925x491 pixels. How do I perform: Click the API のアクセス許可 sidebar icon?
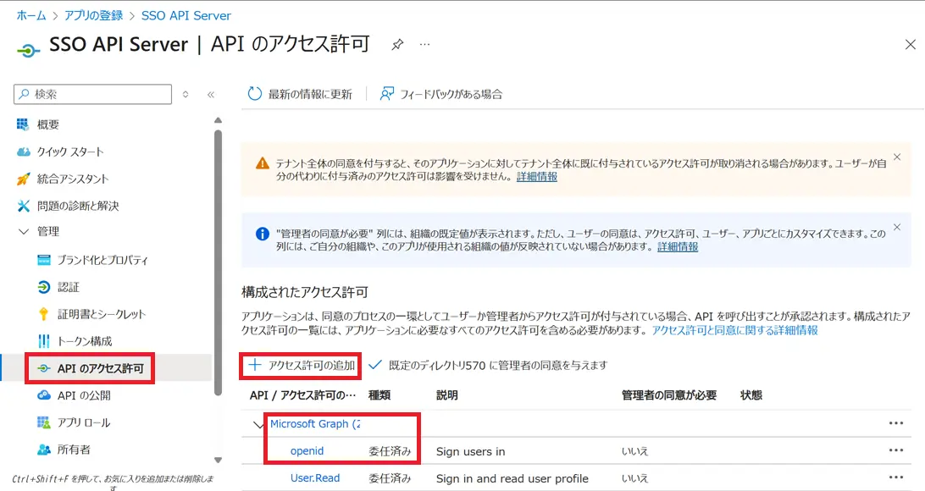pyautogui.click(x=44, y=368)
